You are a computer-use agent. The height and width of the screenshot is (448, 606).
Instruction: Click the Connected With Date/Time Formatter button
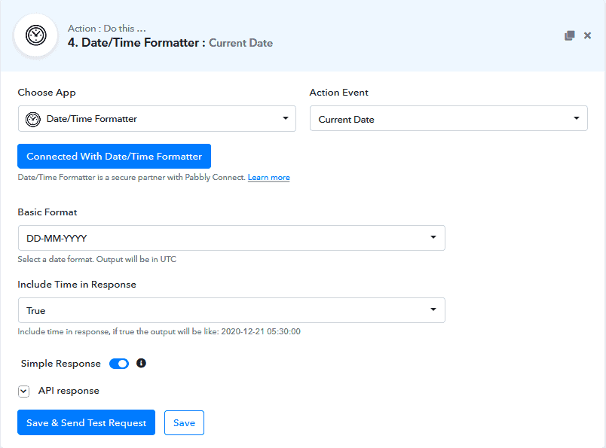tap(114, 156)
